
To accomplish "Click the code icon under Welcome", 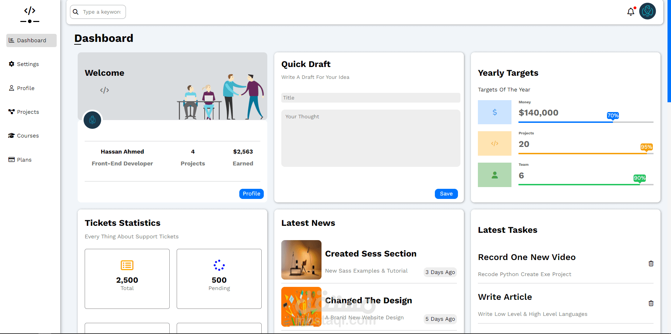I will point(105,90).
